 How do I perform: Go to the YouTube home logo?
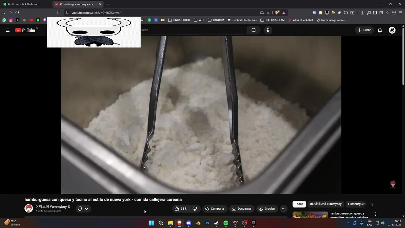coord(25,30)
